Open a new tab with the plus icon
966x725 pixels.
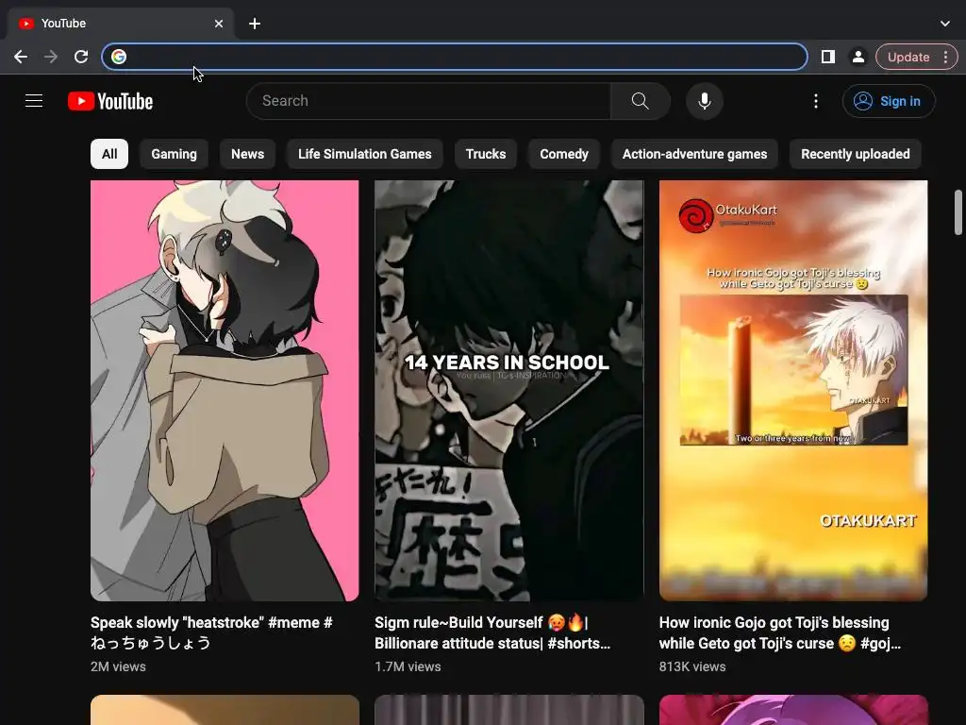click(x=255, y=24)
